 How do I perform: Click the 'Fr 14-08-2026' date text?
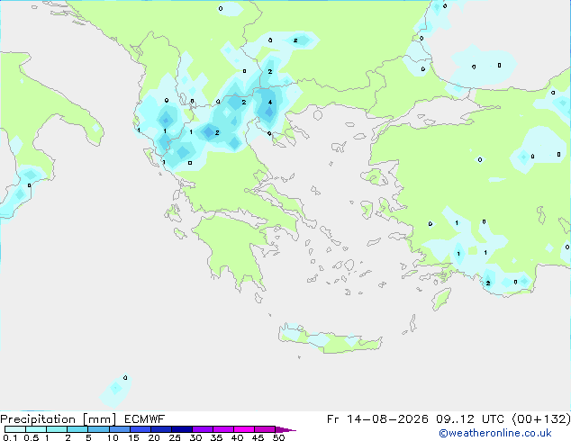tap(377, 419)
